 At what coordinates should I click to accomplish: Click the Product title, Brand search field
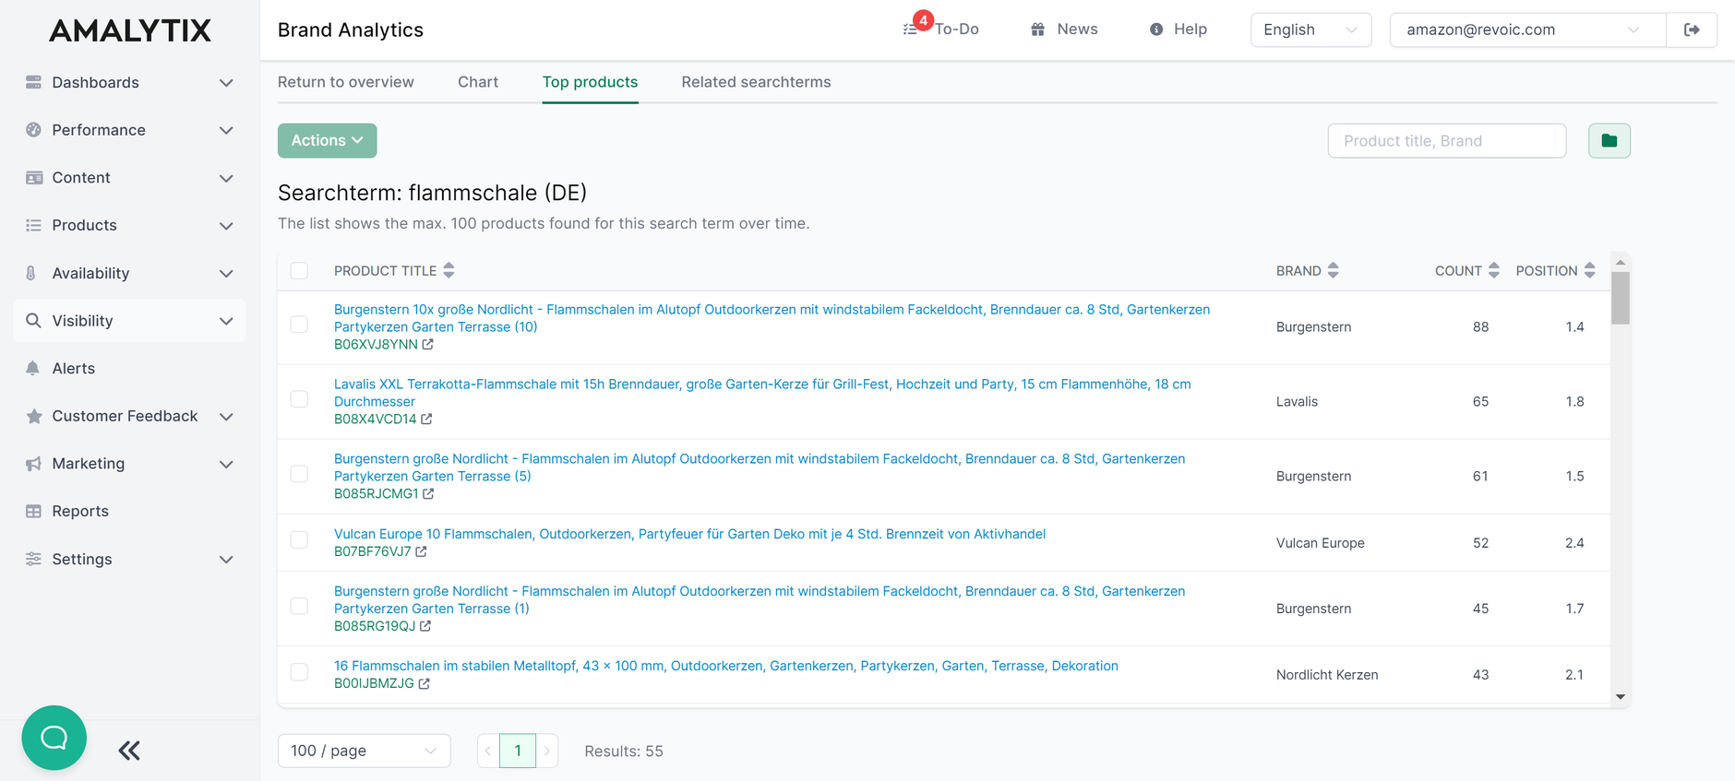tap(1446, 141)
